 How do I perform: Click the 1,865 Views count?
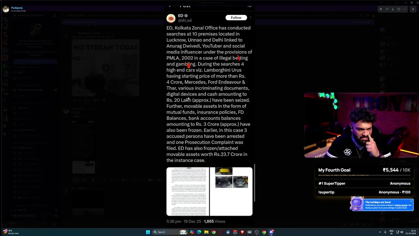click(x=214, y=222)
